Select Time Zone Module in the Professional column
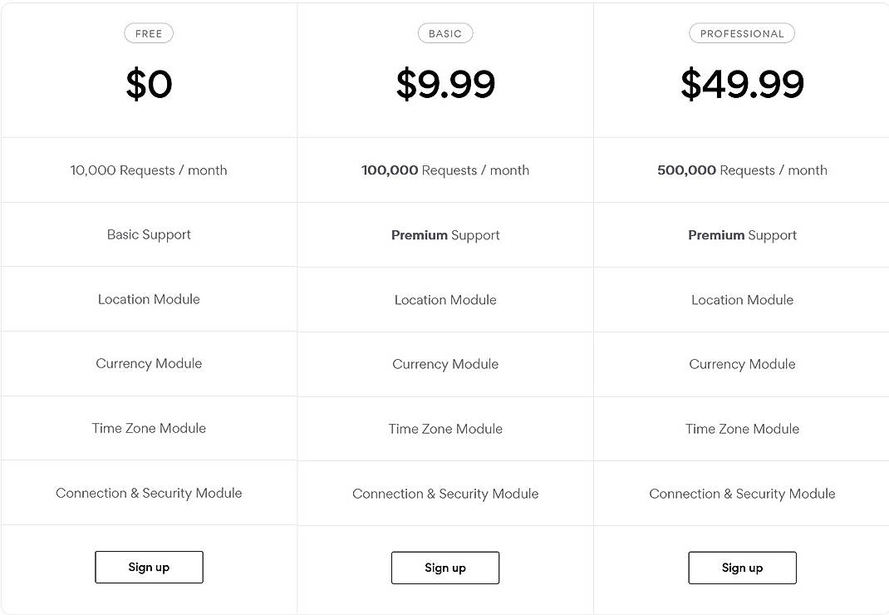Screen dimensions: 889x615 pos(742,429)
